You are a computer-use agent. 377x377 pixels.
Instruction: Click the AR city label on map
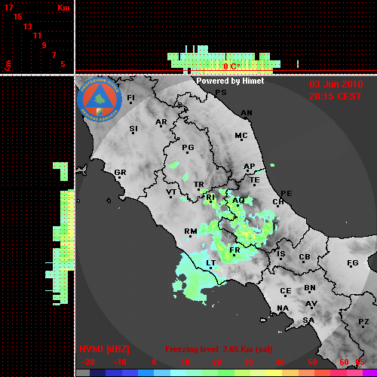click(x=161, y=122)
